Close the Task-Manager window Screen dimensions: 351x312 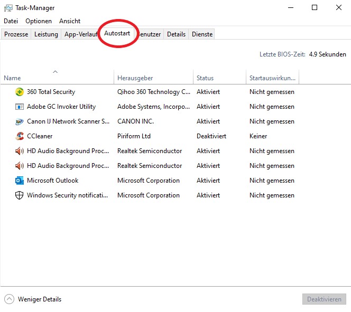[x=339, y=7]
